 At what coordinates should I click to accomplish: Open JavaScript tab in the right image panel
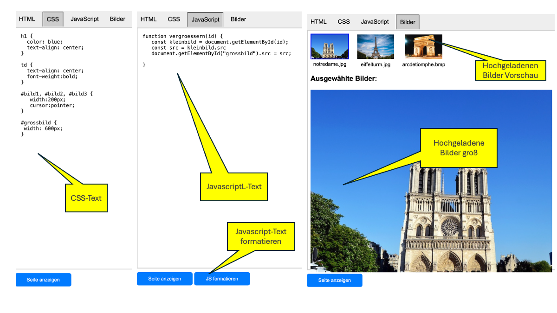click(375, 22)
